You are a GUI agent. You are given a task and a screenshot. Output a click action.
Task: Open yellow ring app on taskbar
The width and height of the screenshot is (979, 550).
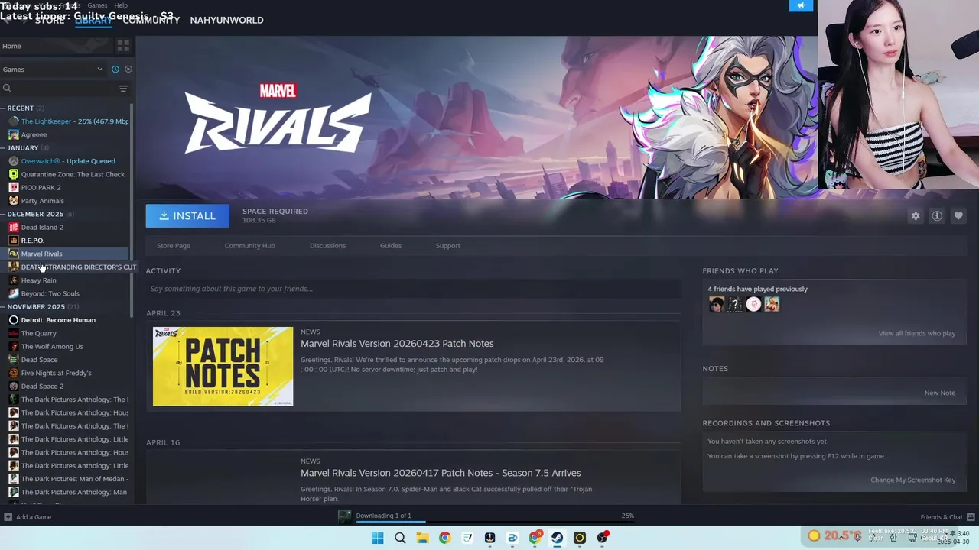[580, 538]
